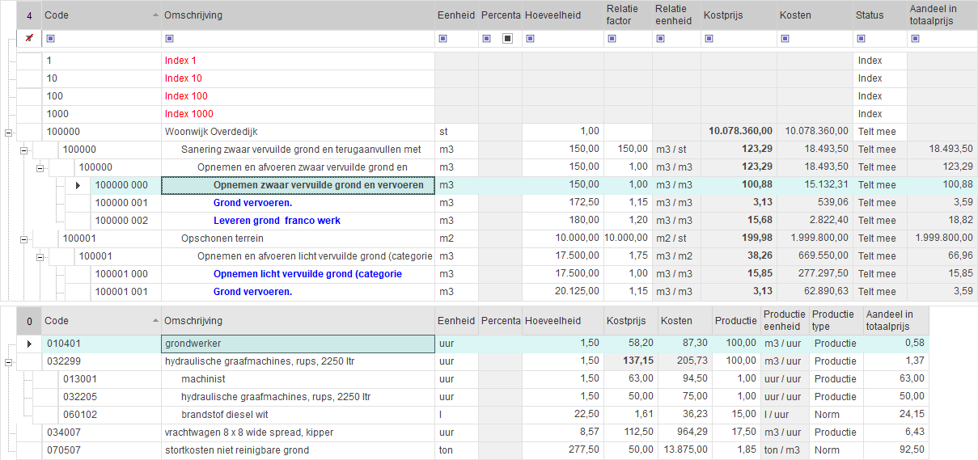Screen dimensions: 978x460
Task: Click the clear filter icon in filter row
Action: 29,38
